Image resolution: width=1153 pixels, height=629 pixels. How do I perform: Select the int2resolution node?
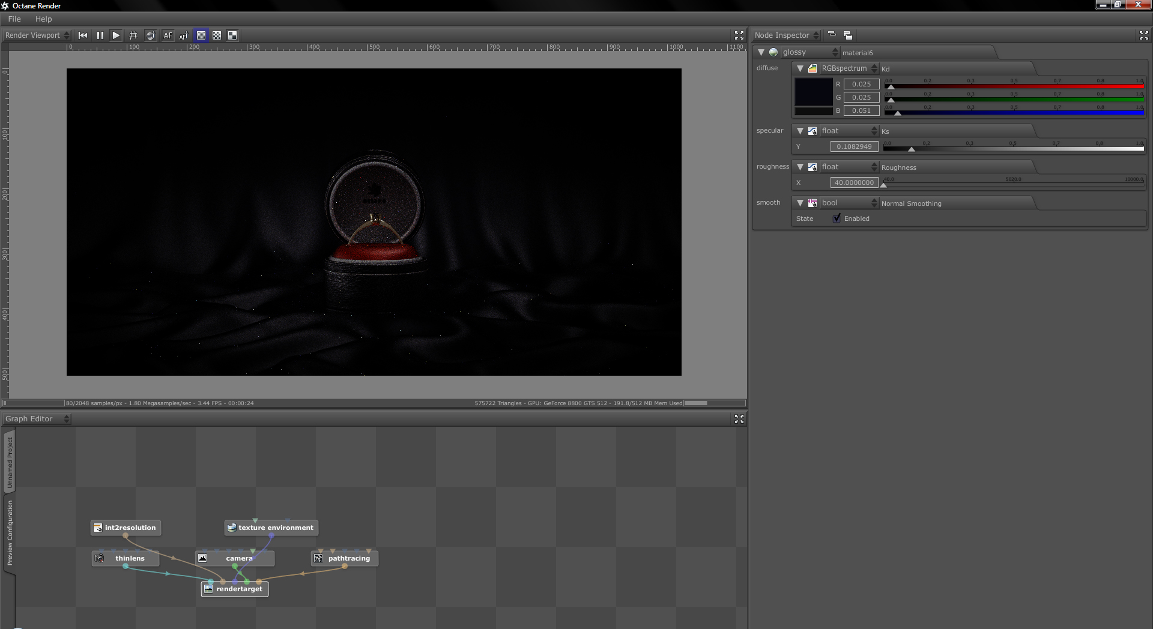(x=126, y=528)
